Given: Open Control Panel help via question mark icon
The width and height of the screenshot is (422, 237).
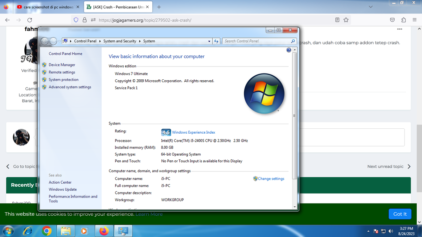Looking at the screenshot, I should click(289, 50).
